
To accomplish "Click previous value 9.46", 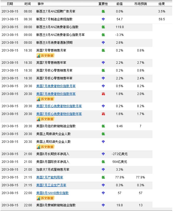I will (120, 126).
